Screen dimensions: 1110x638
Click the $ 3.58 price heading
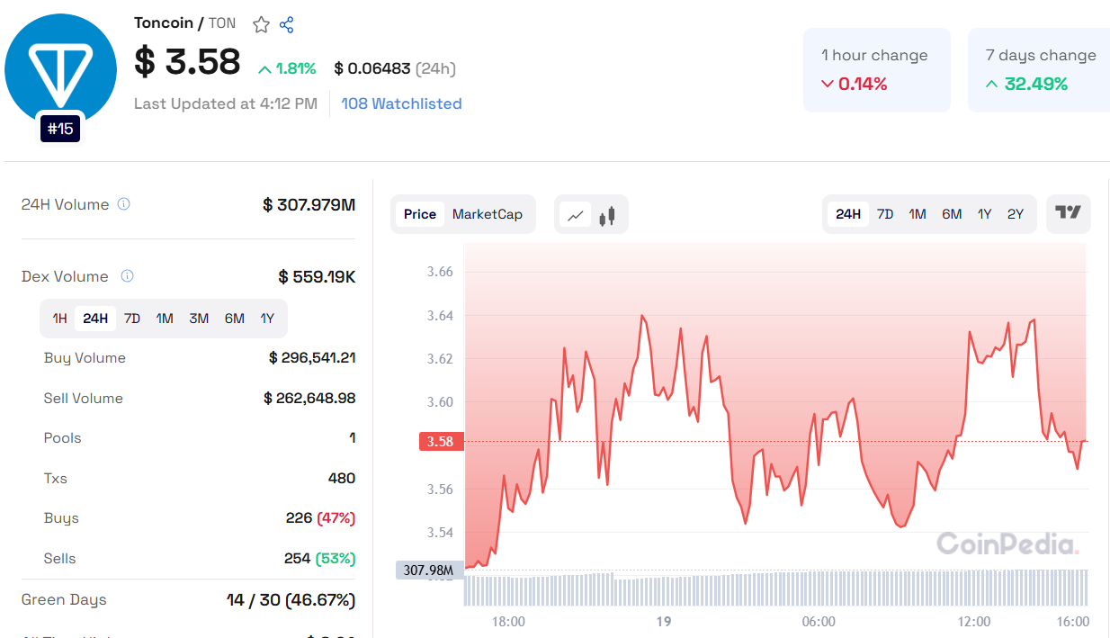[x=187, y=61]
